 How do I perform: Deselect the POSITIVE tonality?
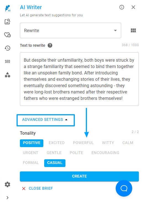click(32, 143)
